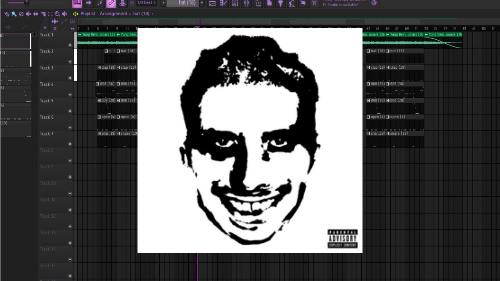Click the plus button next to pattern selector
This screenshot has height=281, width=500.
[x=202, y=3]
